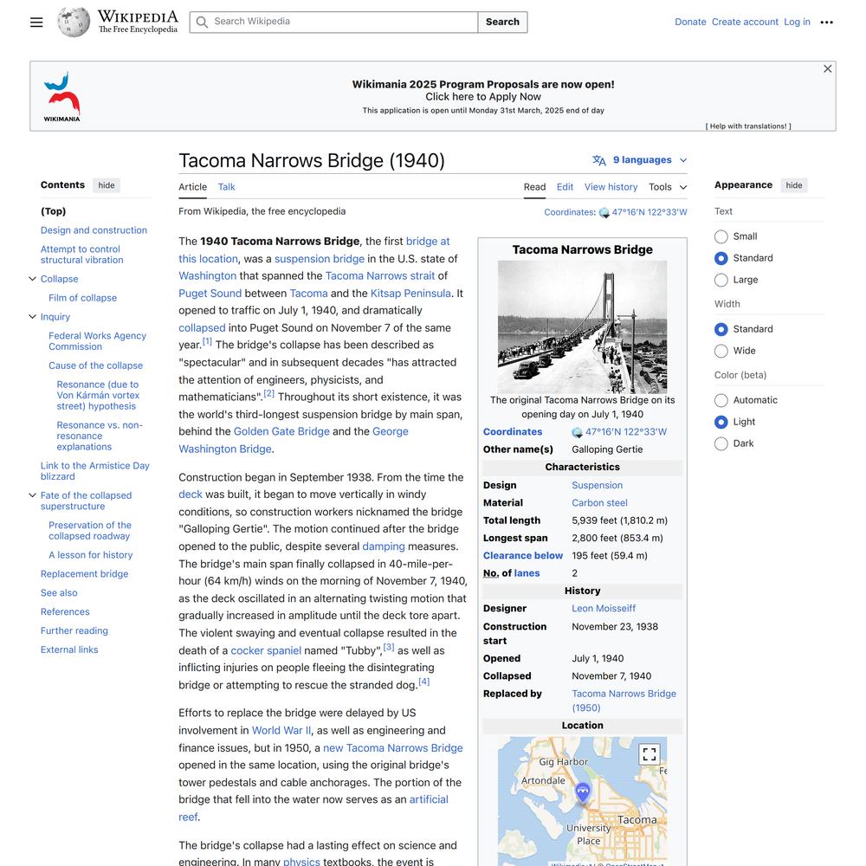Select the Read tab
Screen dimensions: 866x866
tap(534, 187)
